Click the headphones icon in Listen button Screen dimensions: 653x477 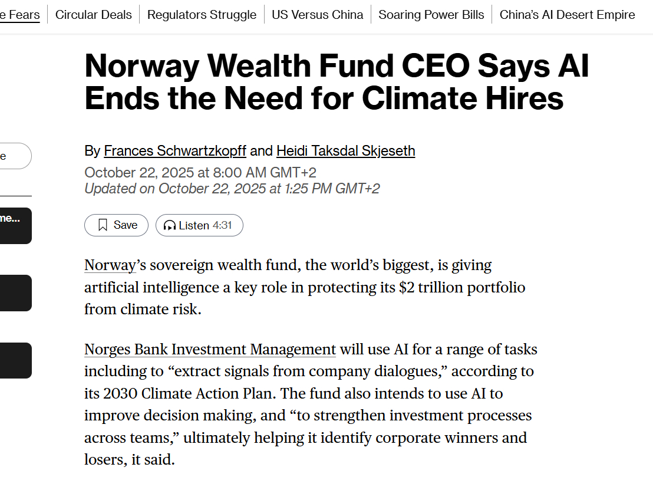(x=170, y=225)
